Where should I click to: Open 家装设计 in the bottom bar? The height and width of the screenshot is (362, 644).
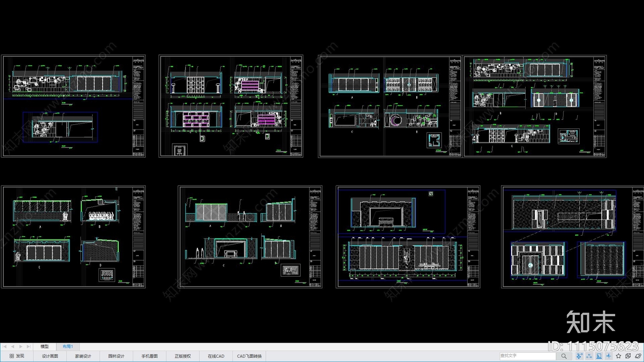(83, 356)
